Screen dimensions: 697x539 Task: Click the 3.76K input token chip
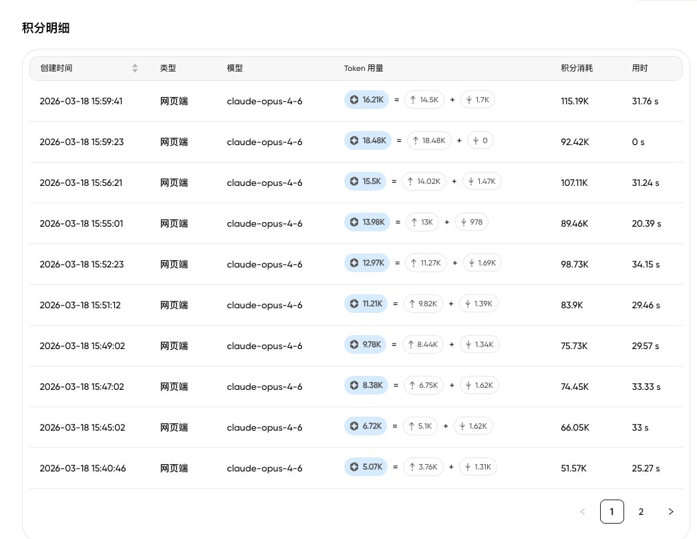click(x=423, y=467)
